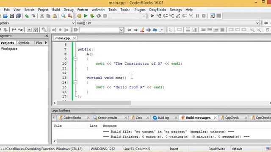Click the Copy icon
Screen dimensions: 271x152
pos(48,16)
